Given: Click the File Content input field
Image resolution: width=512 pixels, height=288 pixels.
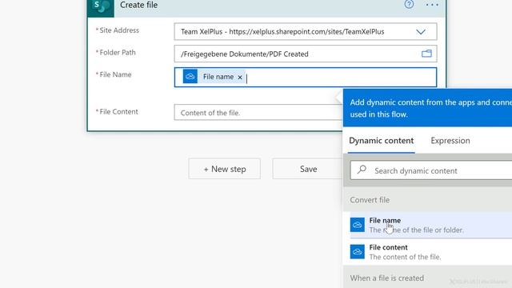Looking at the screenshot, I should point(258,113).
